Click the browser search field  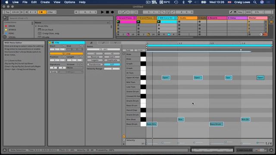(60, 18)
